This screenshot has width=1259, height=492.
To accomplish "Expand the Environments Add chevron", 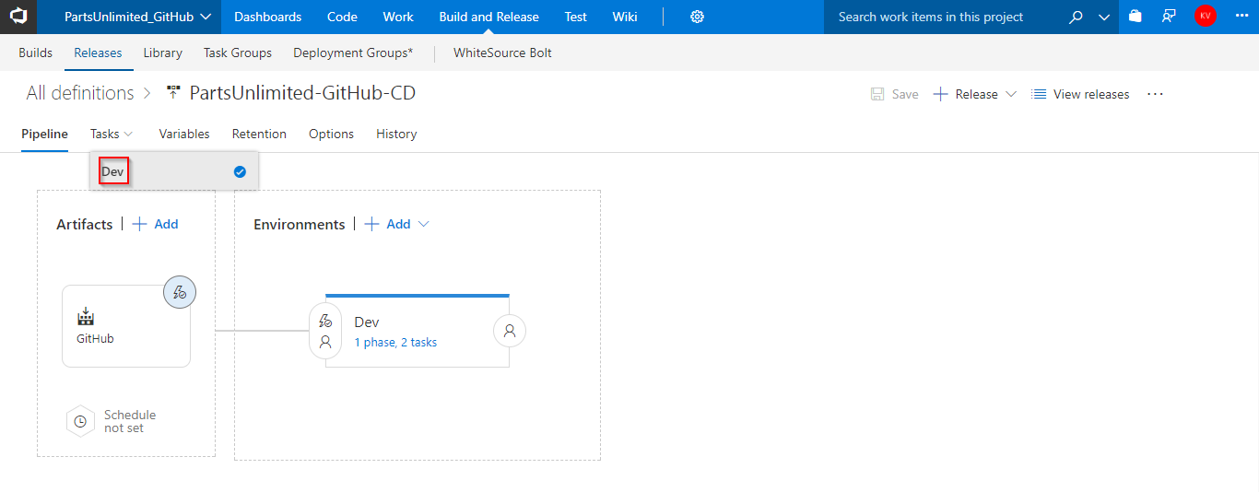I will [424, 224].
